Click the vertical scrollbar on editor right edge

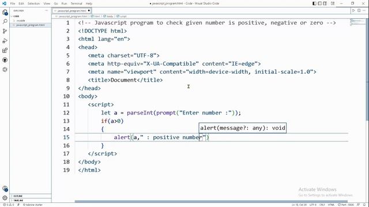(x=367, y=70)
